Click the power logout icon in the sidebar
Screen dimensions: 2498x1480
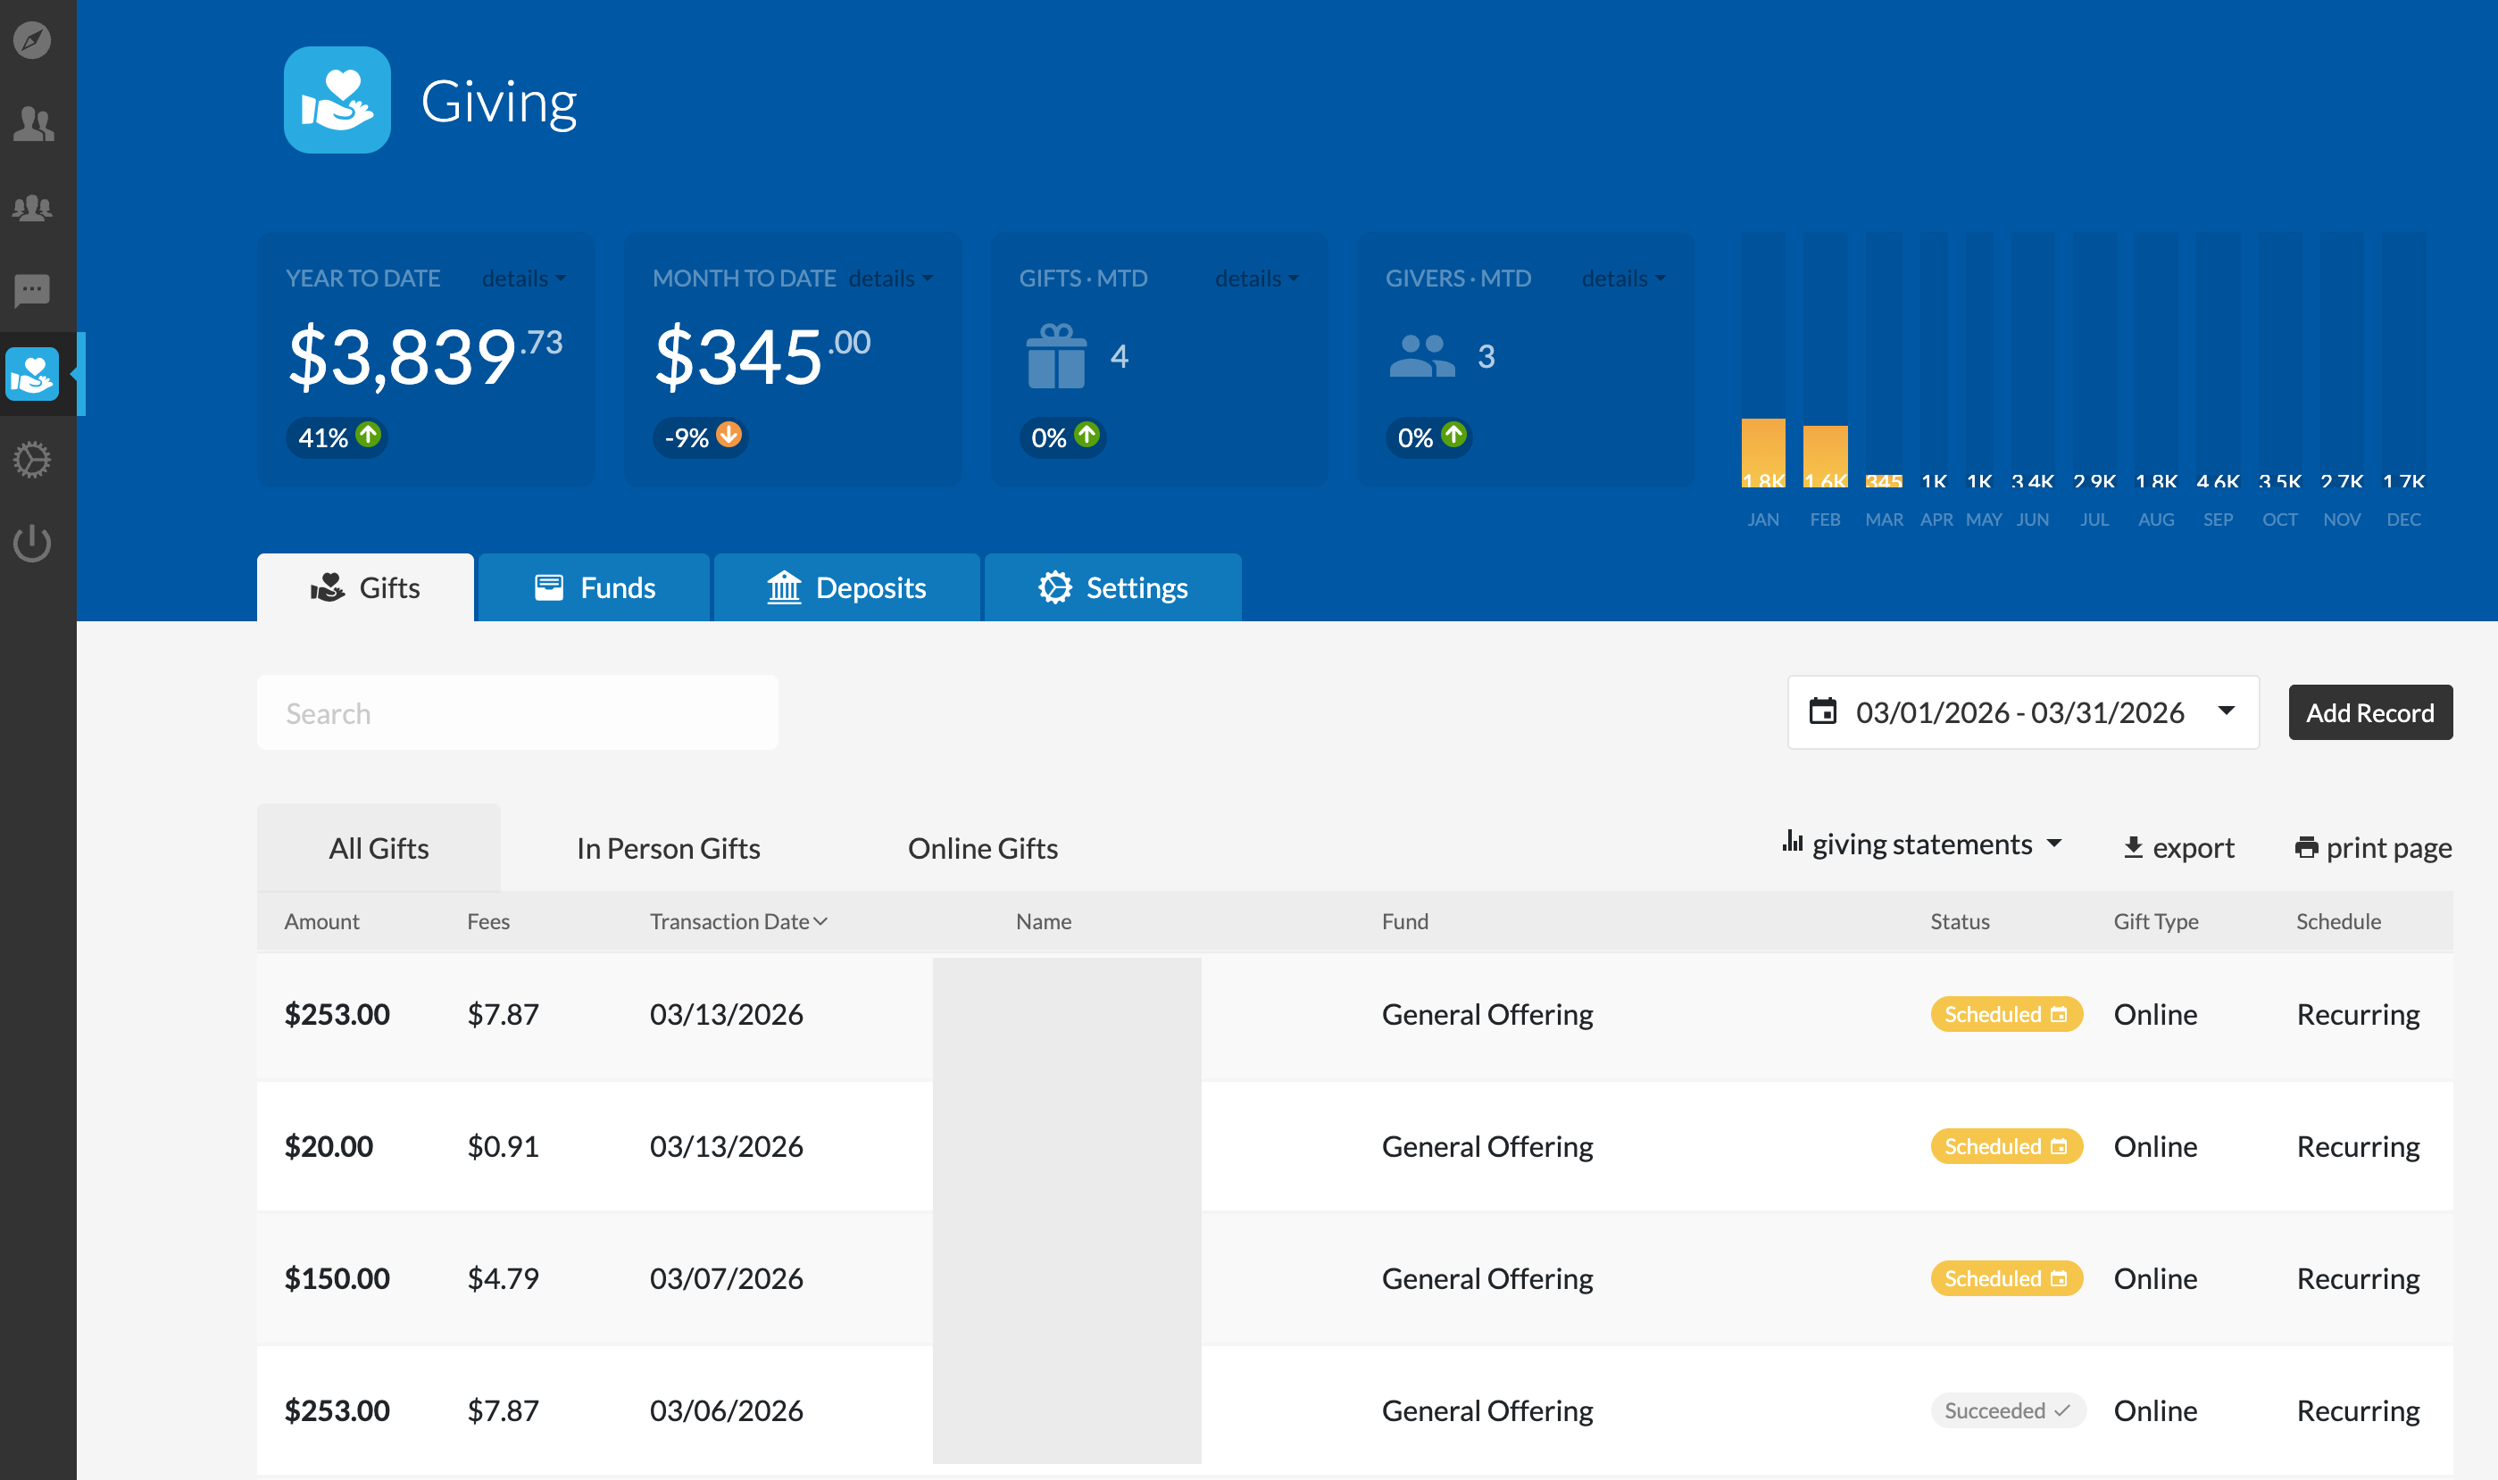[x=33, y=544]
